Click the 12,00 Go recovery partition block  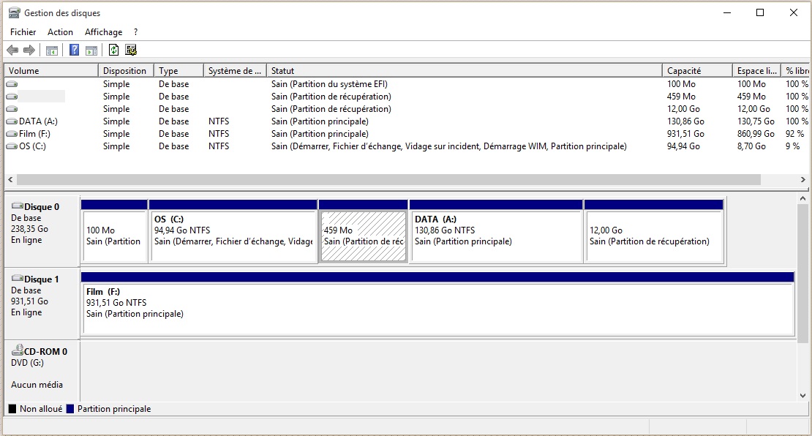pos(654,236)
